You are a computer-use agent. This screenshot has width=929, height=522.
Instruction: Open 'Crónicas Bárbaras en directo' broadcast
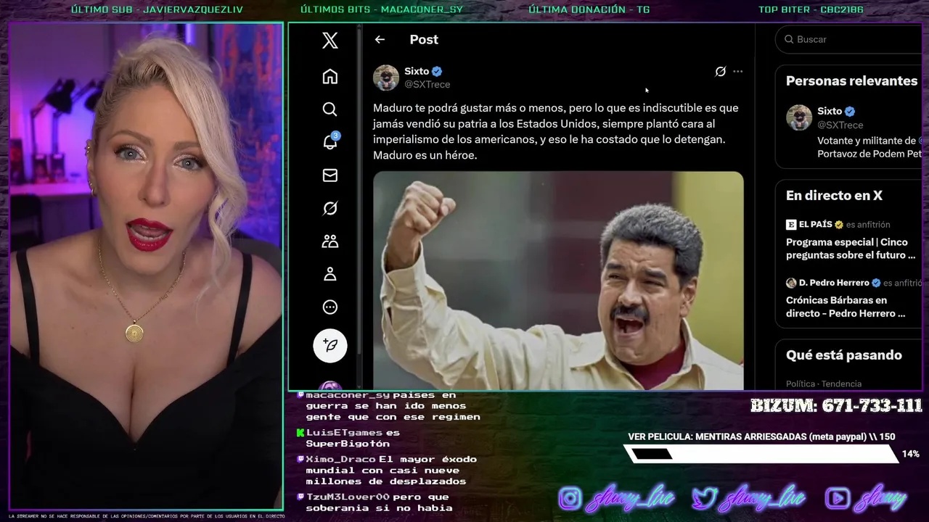(846, 307)
